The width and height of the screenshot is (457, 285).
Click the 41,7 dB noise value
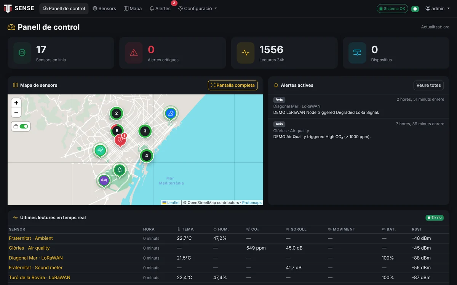tap(294, 268)
